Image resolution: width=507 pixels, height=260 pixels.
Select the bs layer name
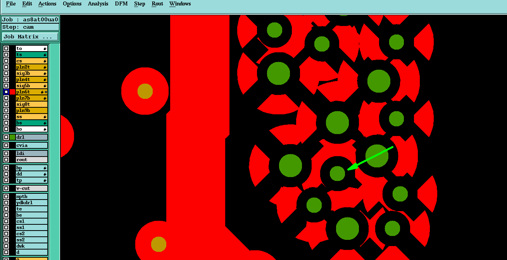pos(31,123)
